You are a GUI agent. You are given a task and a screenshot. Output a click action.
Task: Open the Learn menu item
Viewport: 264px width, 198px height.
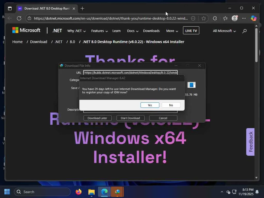[117, 31]
